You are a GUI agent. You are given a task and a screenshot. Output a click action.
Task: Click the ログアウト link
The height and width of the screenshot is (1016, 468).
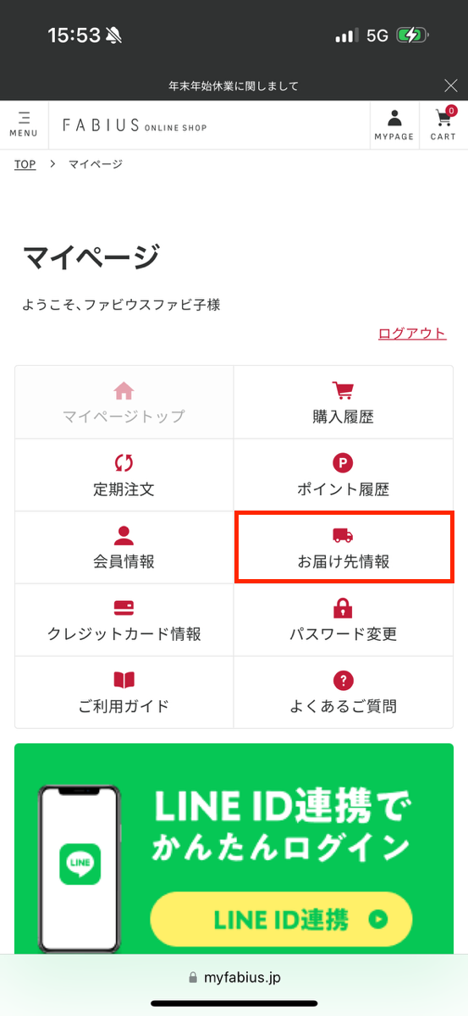pos(412,333)
